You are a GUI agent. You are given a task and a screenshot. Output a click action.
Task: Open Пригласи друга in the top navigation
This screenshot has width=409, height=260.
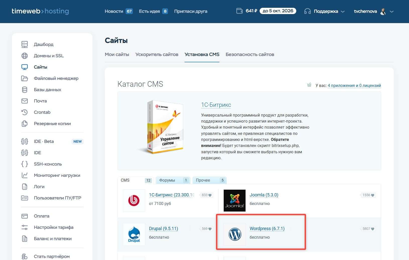(x=191, y=11)
